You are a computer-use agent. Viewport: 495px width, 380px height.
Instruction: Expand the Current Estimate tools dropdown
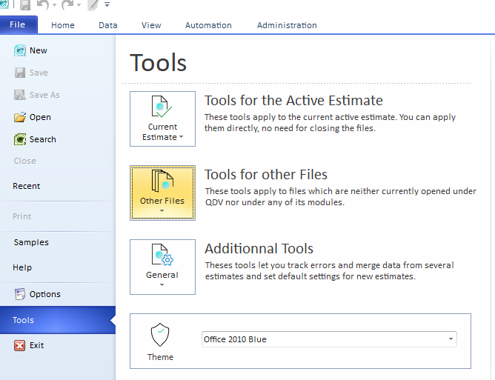pyautogui.click(x=162, y=119)
